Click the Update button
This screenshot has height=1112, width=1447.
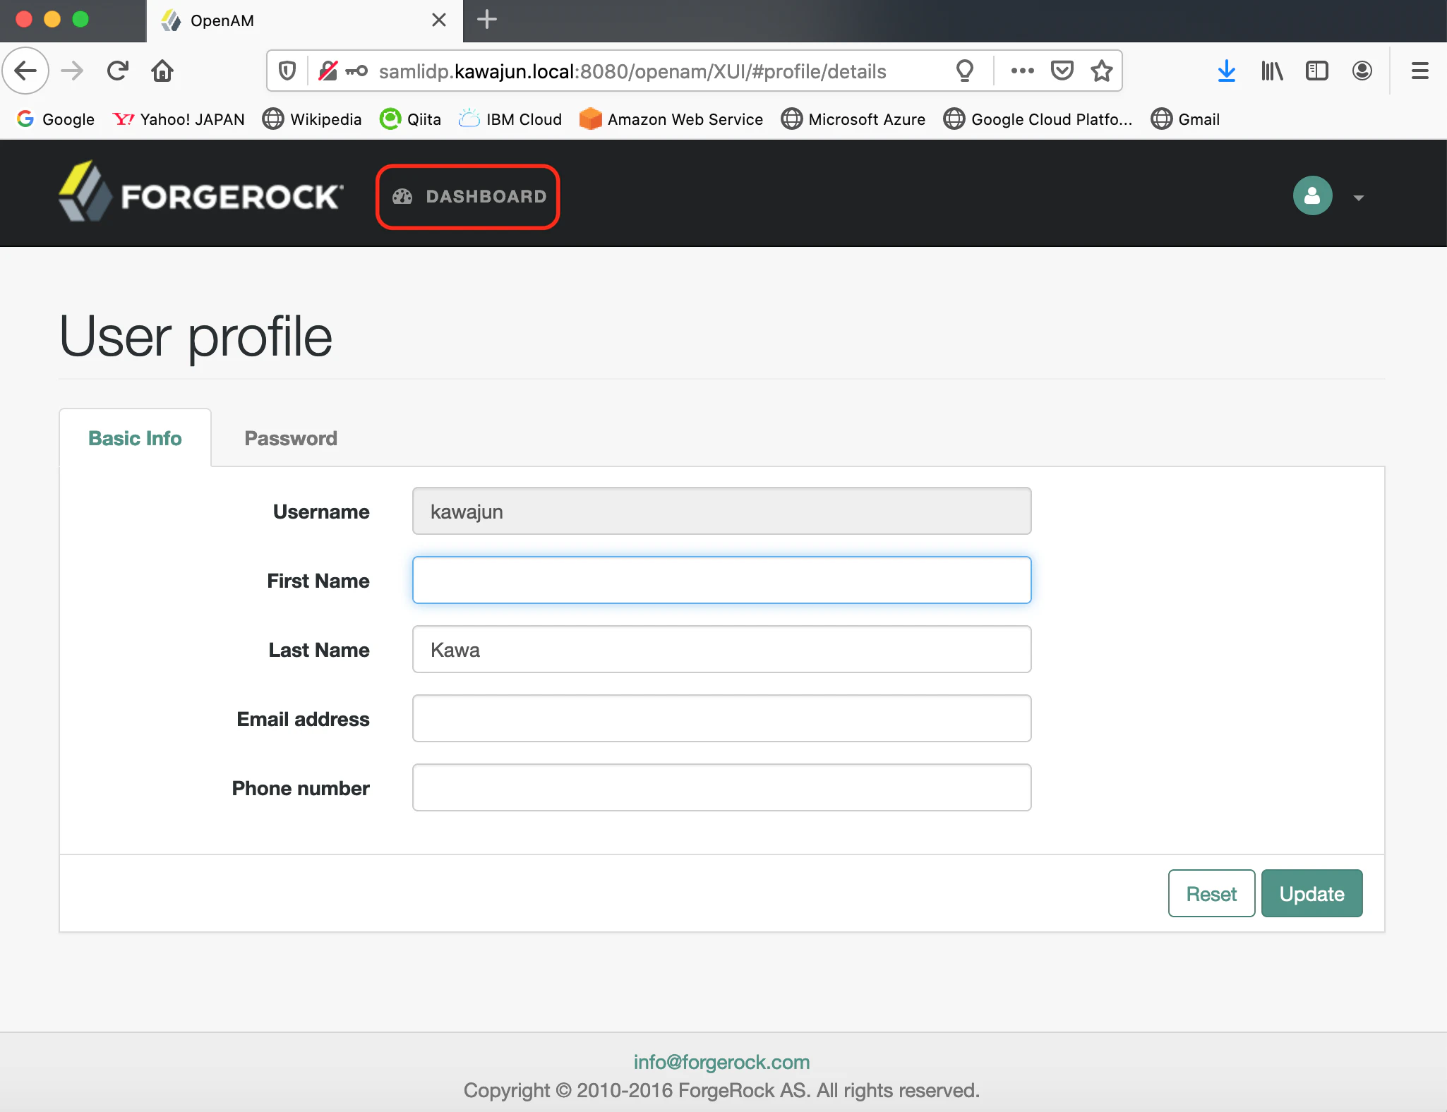(1311, 893)
